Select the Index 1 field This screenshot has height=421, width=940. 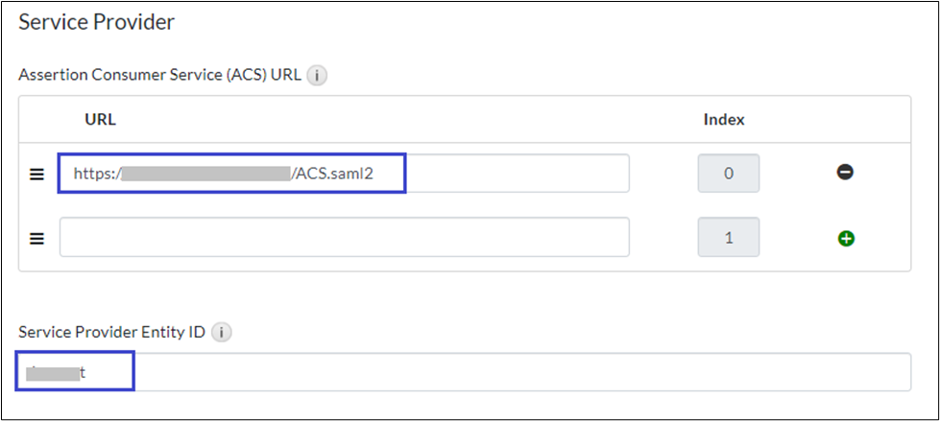tap(728, 237)
